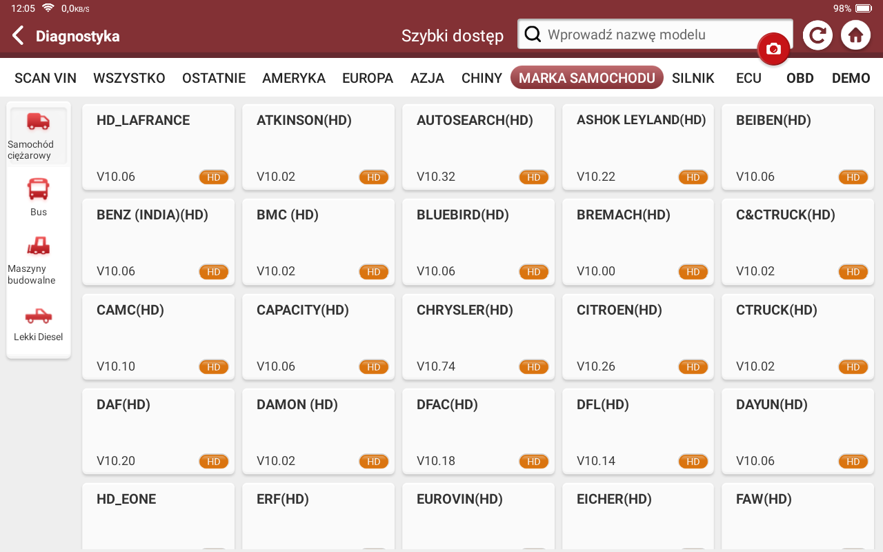This screenshot has width=883, height=552.
Task: Switch to the SCAN VIN tab
Action: tap(46, 78)
